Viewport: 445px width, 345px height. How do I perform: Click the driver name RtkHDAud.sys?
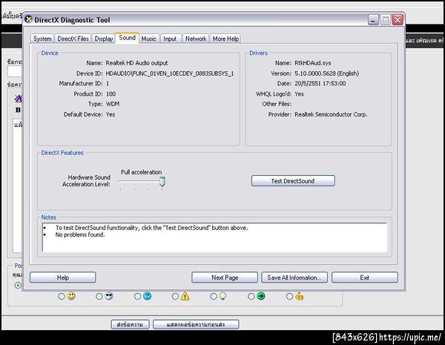point(313,63)
